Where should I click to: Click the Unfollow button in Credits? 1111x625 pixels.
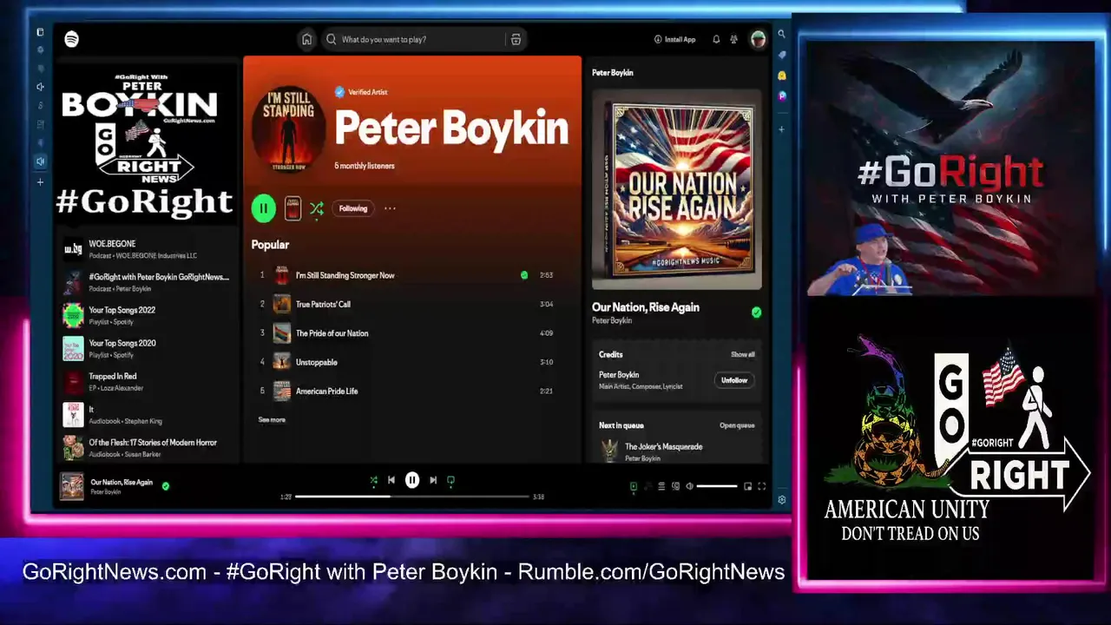click(x=734, y=380)
